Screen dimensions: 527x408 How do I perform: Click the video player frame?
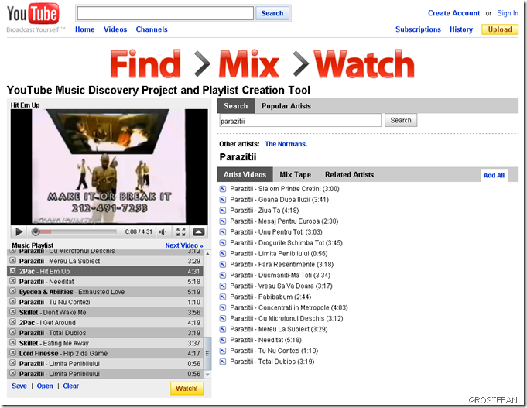tap(109, 166)
